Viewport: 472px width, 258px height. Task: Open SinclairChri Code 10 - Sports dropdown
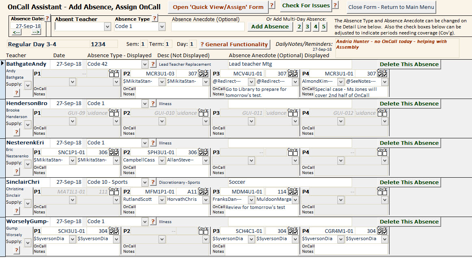(145, 182)
